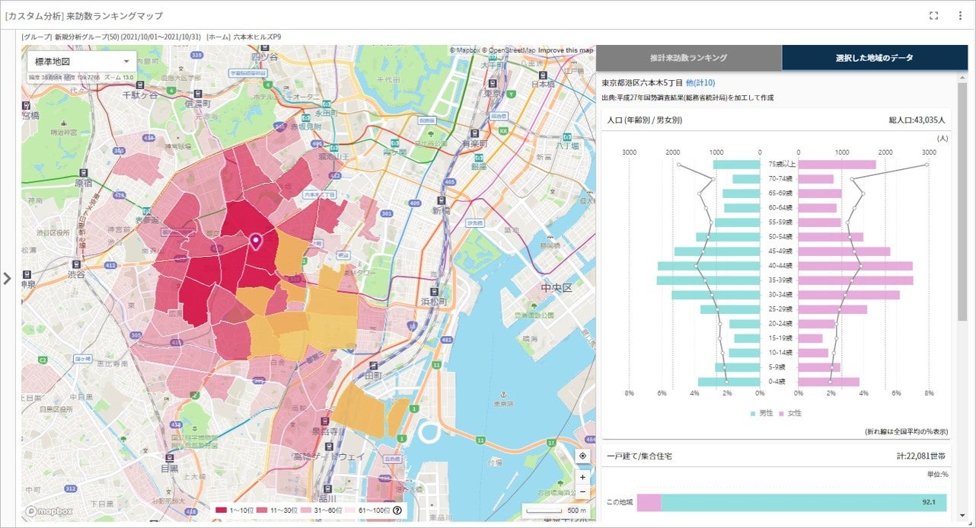Zoom out with the minus button

tap(582, 491)
